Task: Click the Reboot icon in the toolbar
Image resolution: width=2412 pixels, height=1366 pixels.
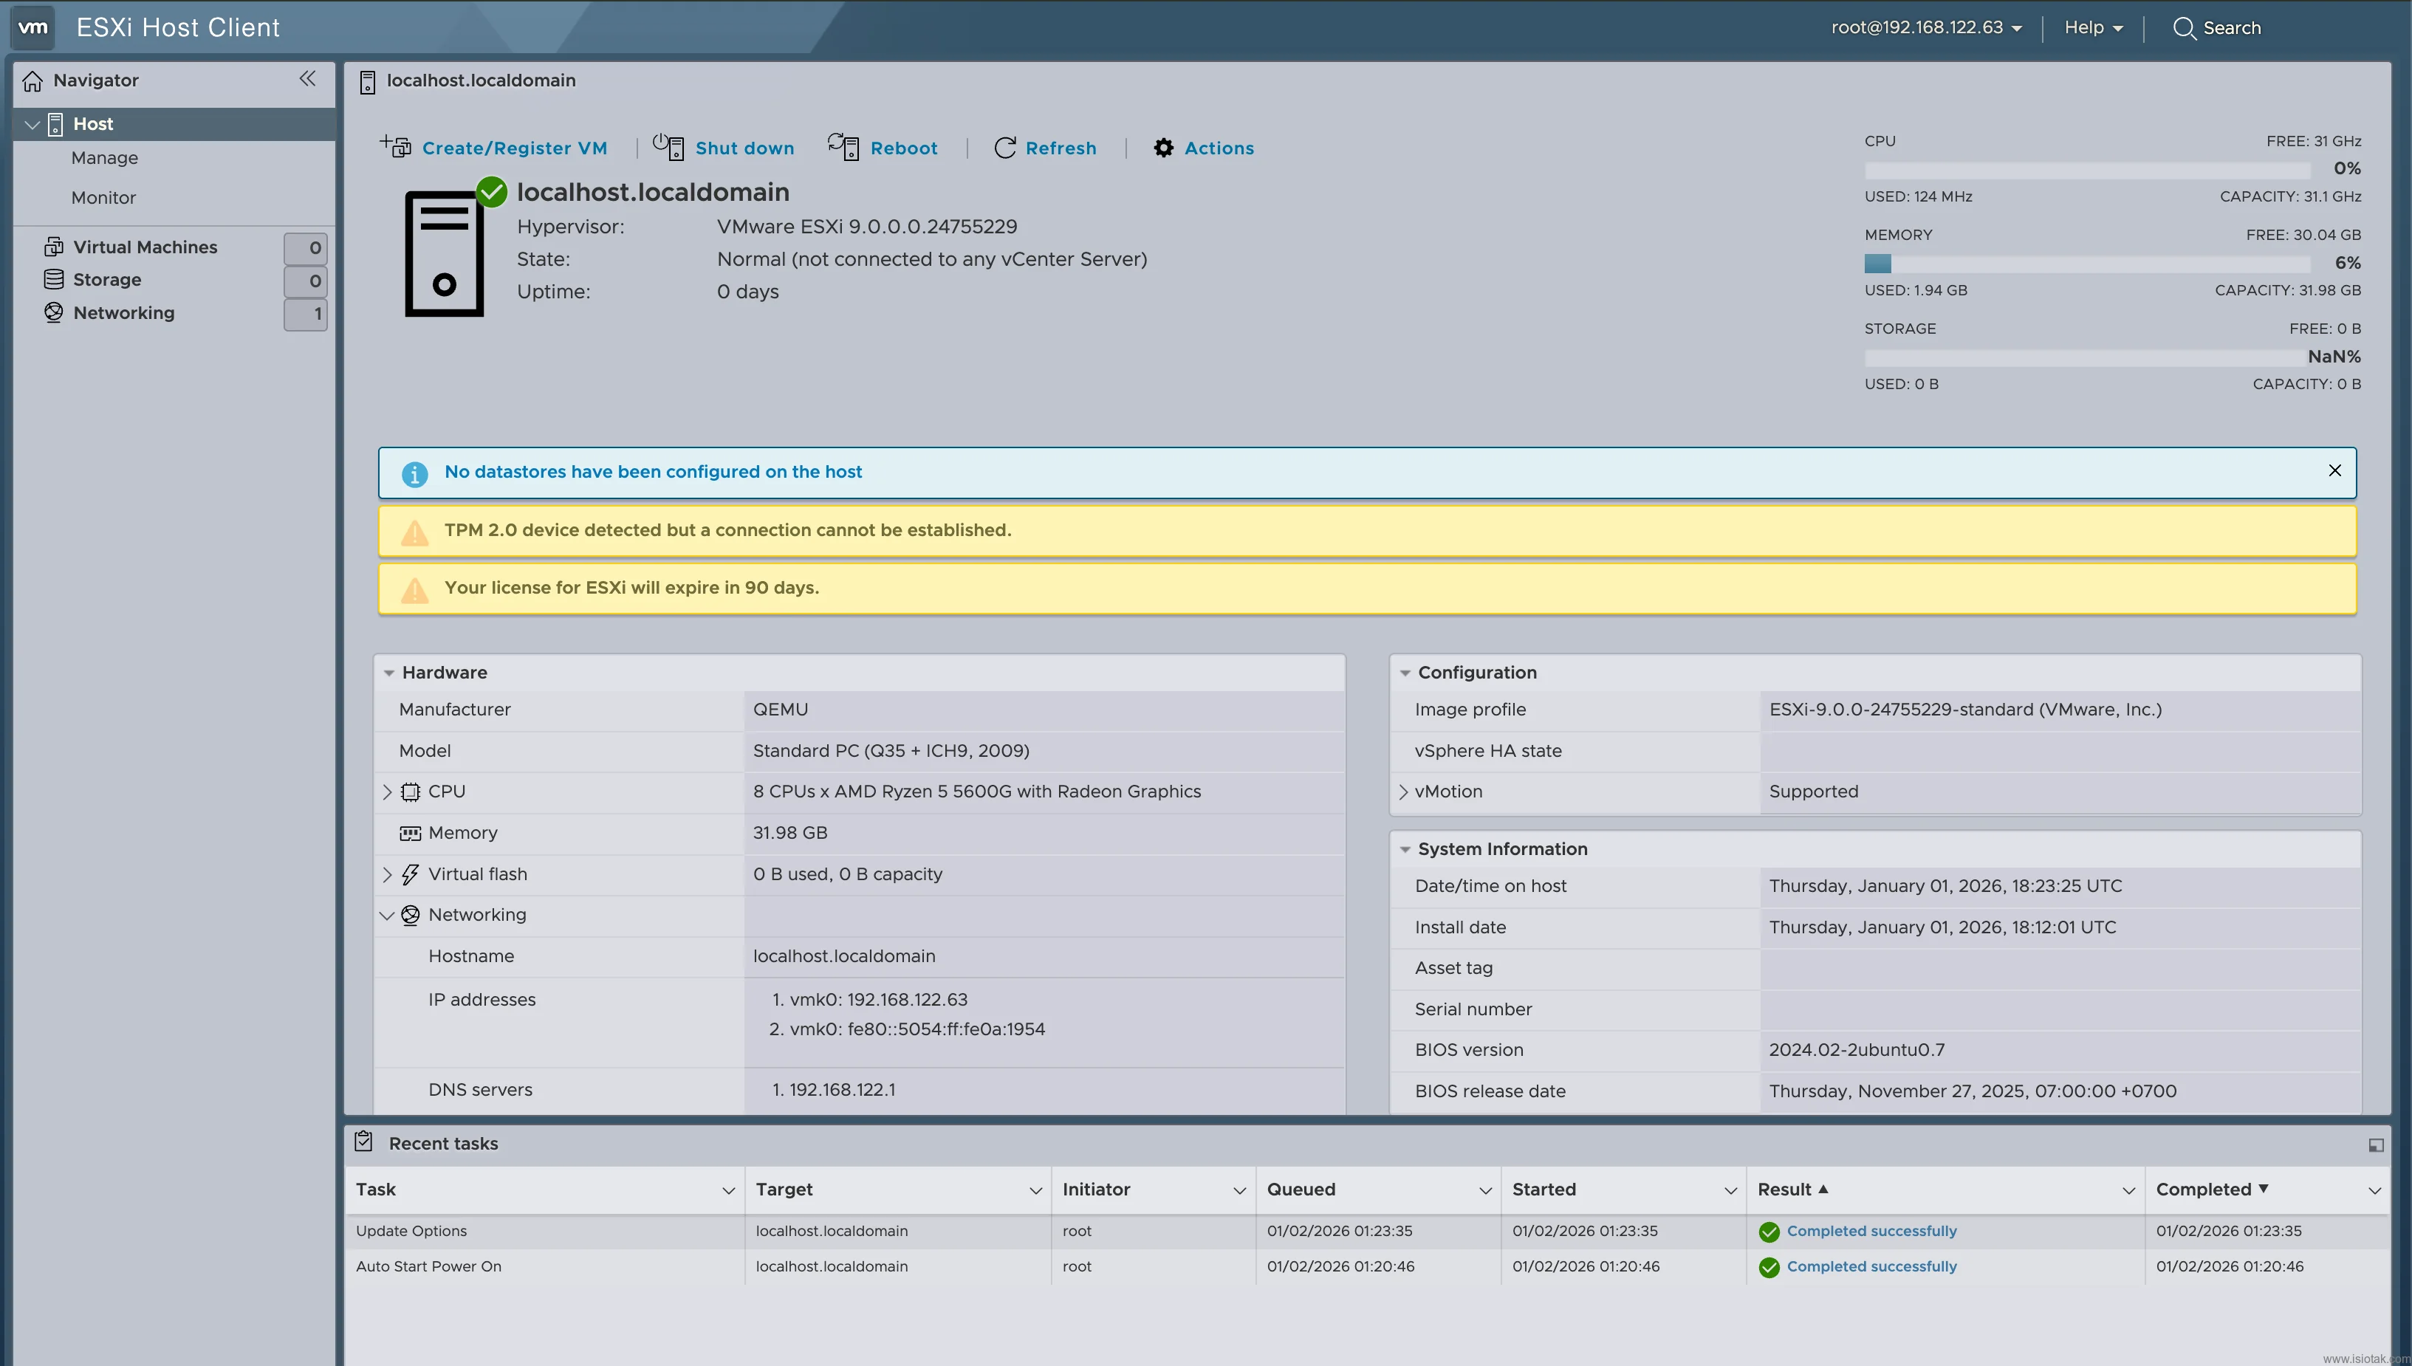Action: 843,146
